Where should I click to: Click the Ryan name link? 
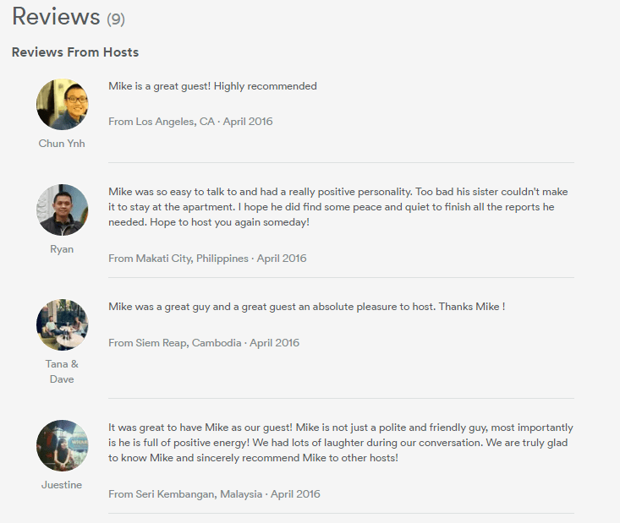(x=62, y=249)
